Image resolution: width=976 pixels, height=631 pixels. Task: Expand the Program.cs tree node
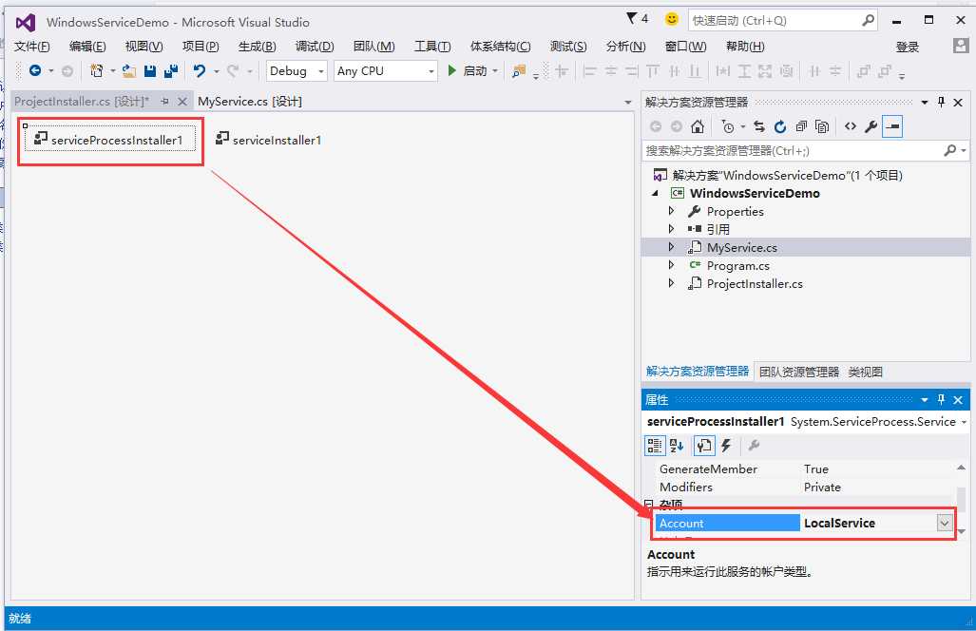click(671, 265)
